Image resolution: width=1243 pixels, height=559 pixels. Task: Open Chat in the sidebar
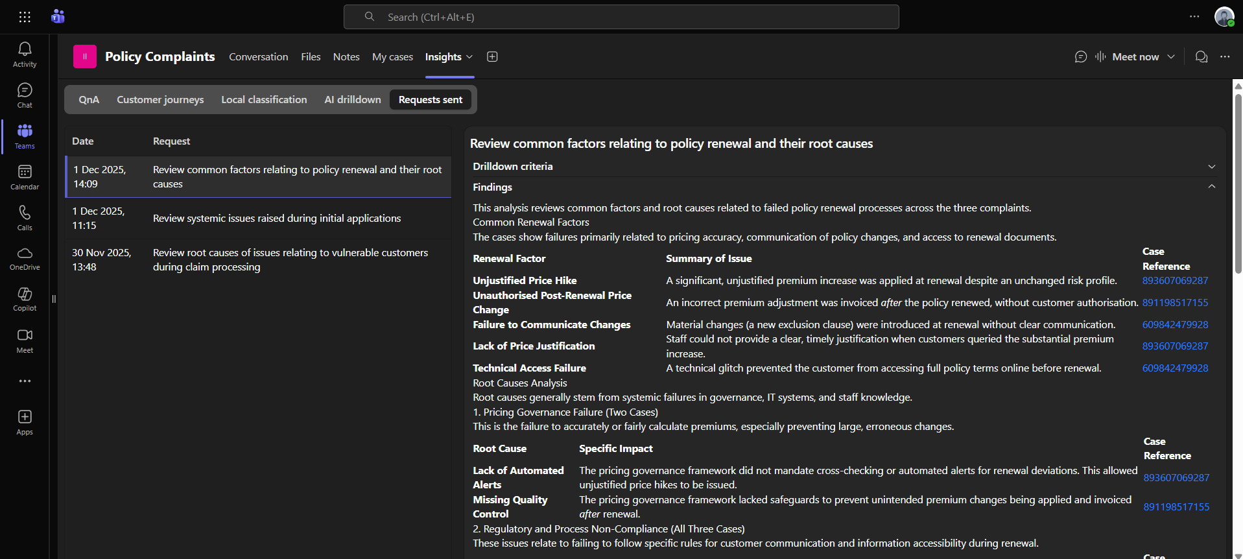tap(25, 95)
